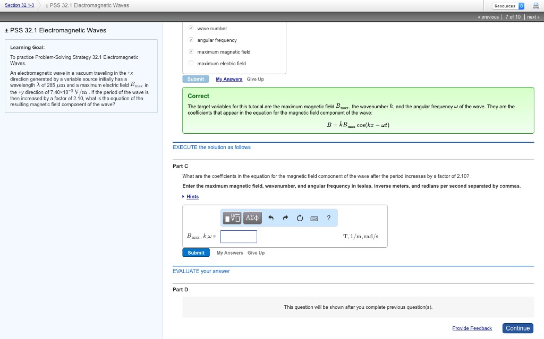Image resolution: width=544 pixels, height=339 pixels.
Task: Open help with the question mark icon
Action: (329, 218)
